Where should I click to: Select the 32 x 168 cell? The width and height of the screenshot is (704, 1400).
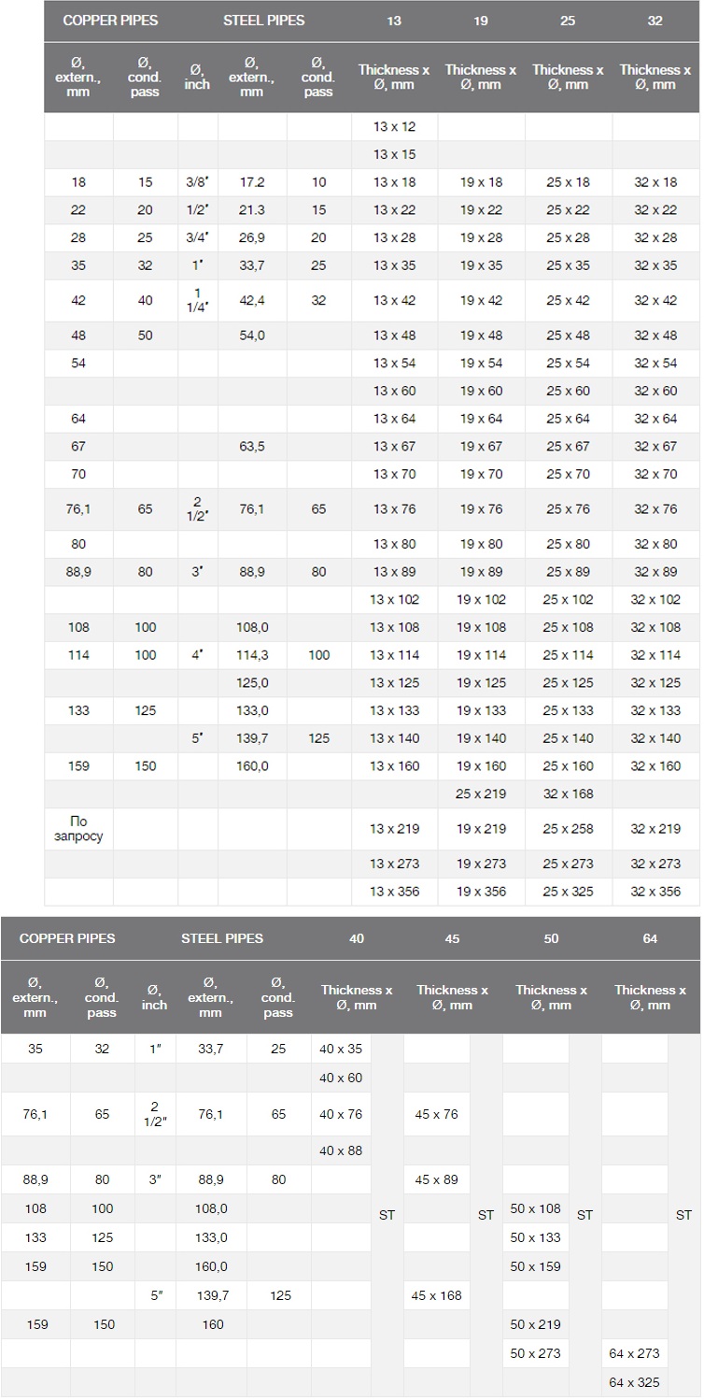(568, 793)
